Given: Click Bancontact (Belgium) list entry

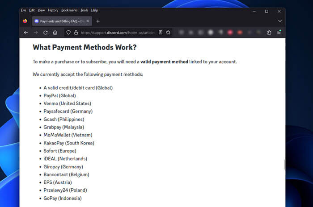Looking at the screenshot, I should coord(66,174).
